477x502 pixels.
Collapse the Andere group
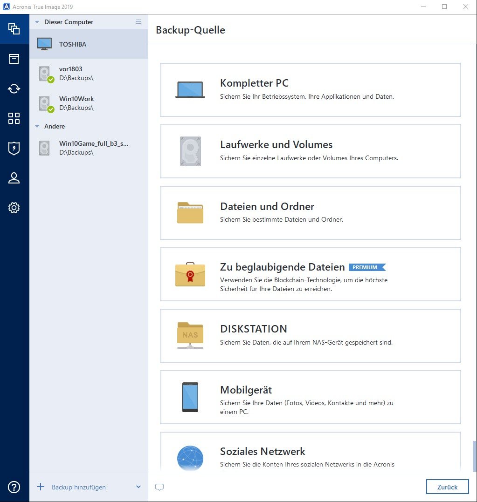(37, 127)
